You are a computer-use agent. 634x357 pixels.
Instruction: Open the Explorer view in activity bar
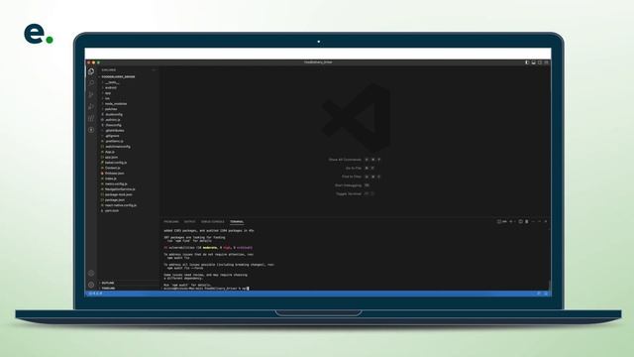click(91, 71)
